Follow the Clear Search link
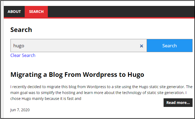The width and height of the screenshot is (195, 119). (x=23, y=55)
